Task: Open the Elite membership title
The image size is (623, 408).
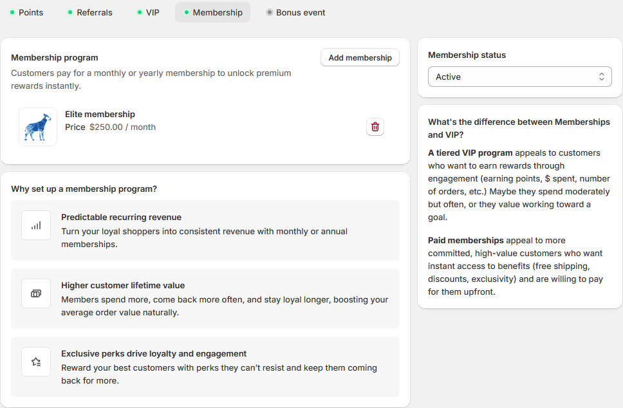Action: click(100, 114)
